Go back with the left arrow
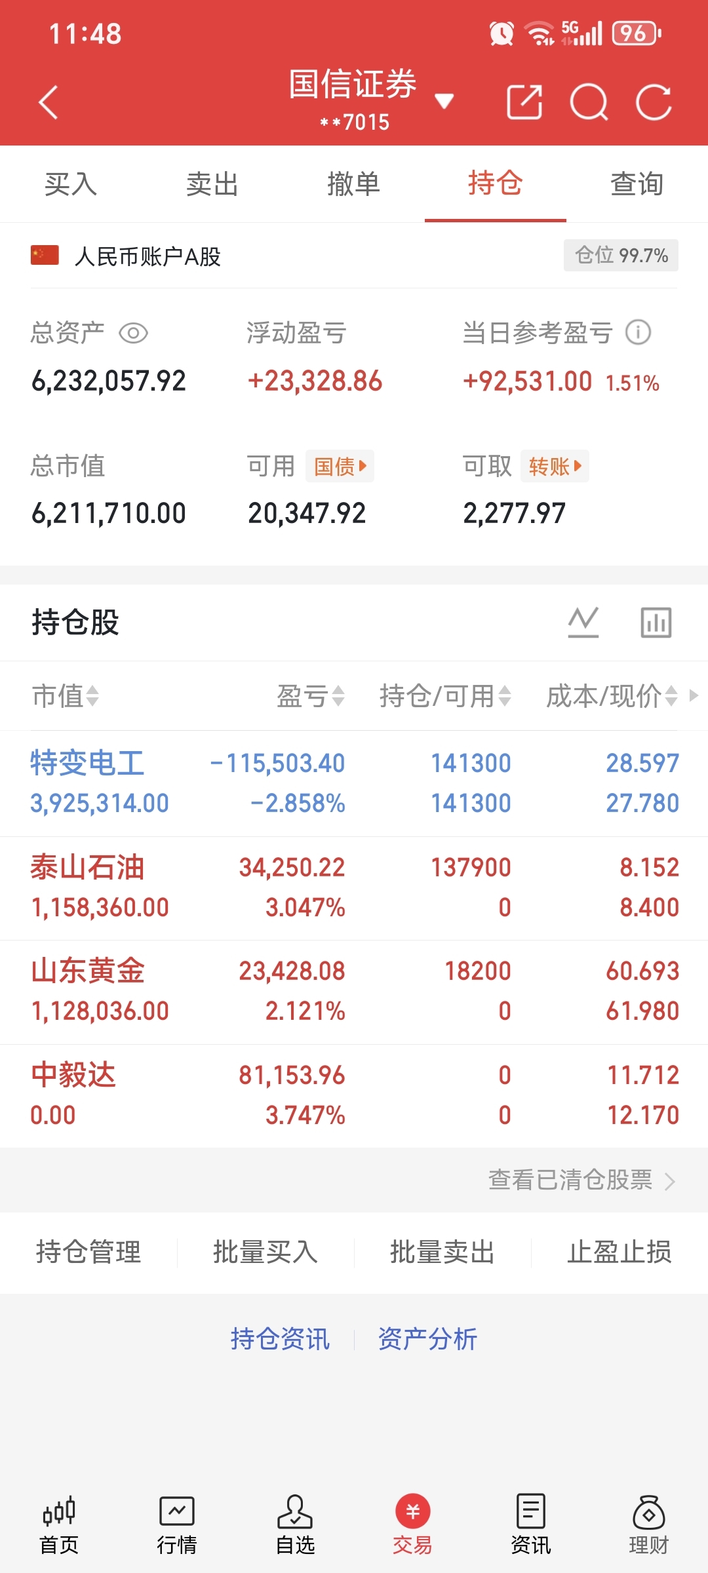708x1573 pixels. [x=49, y=102]
